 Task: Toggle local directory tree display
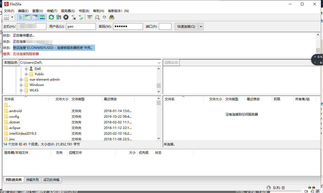click(x=27, y=17)
